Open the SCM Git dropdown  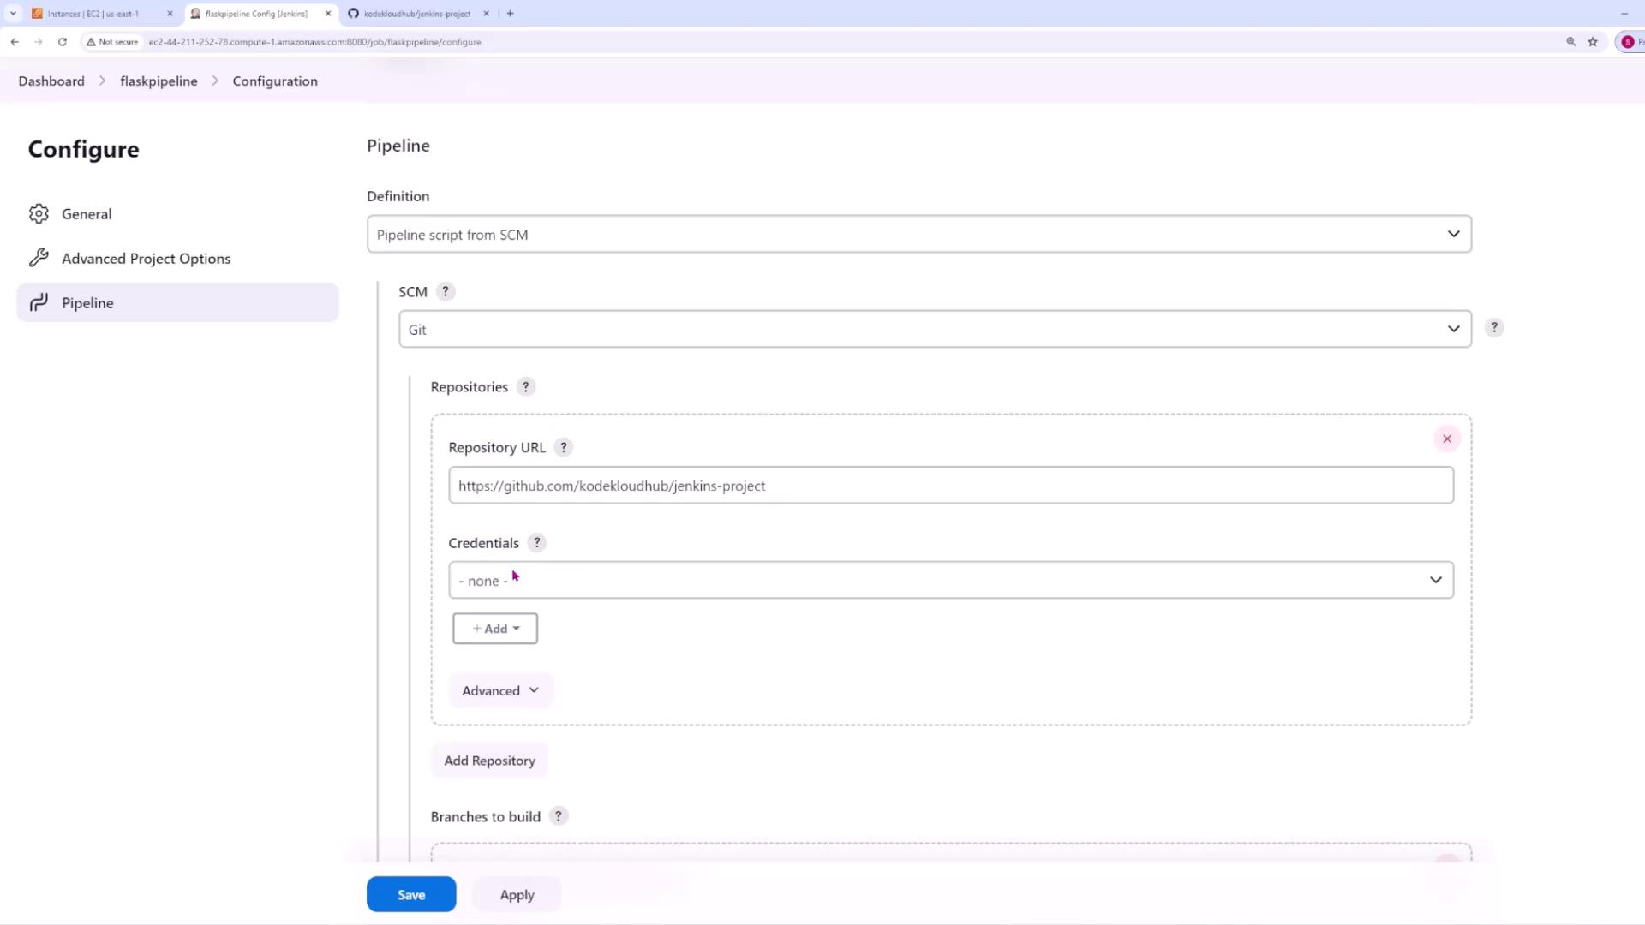pyautogui.click(x=934, y=329)
